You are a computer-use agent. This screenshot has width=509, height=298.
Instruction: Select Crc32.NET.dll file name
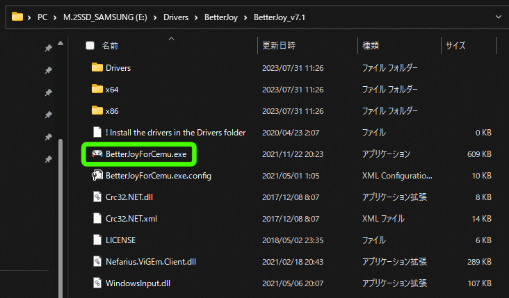129,197
